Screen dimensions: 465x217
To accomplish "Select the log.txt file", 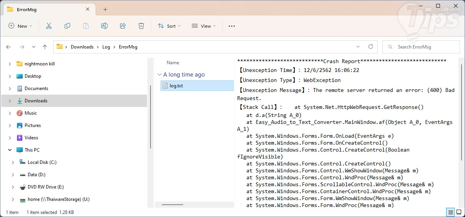I will point(176,86).
